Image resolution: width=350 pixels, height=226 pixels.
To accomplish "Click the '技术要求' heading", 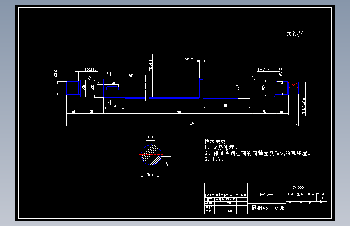I will pos(215,142).
